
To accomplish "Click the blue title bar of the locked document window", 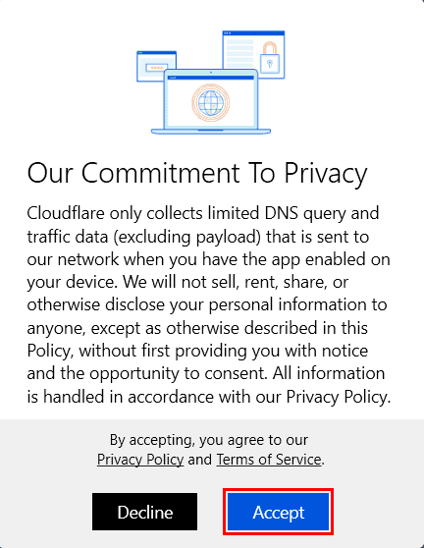I will click(x=253, y=32).
